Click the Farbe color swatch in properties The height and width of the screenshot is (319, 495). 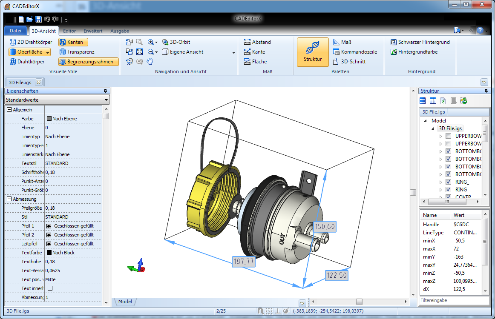(x=49, y=119)
